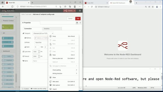Toggle the Enabled button at bottom
The height and width of the screenshot is (92, 163).
pos(25,89)
